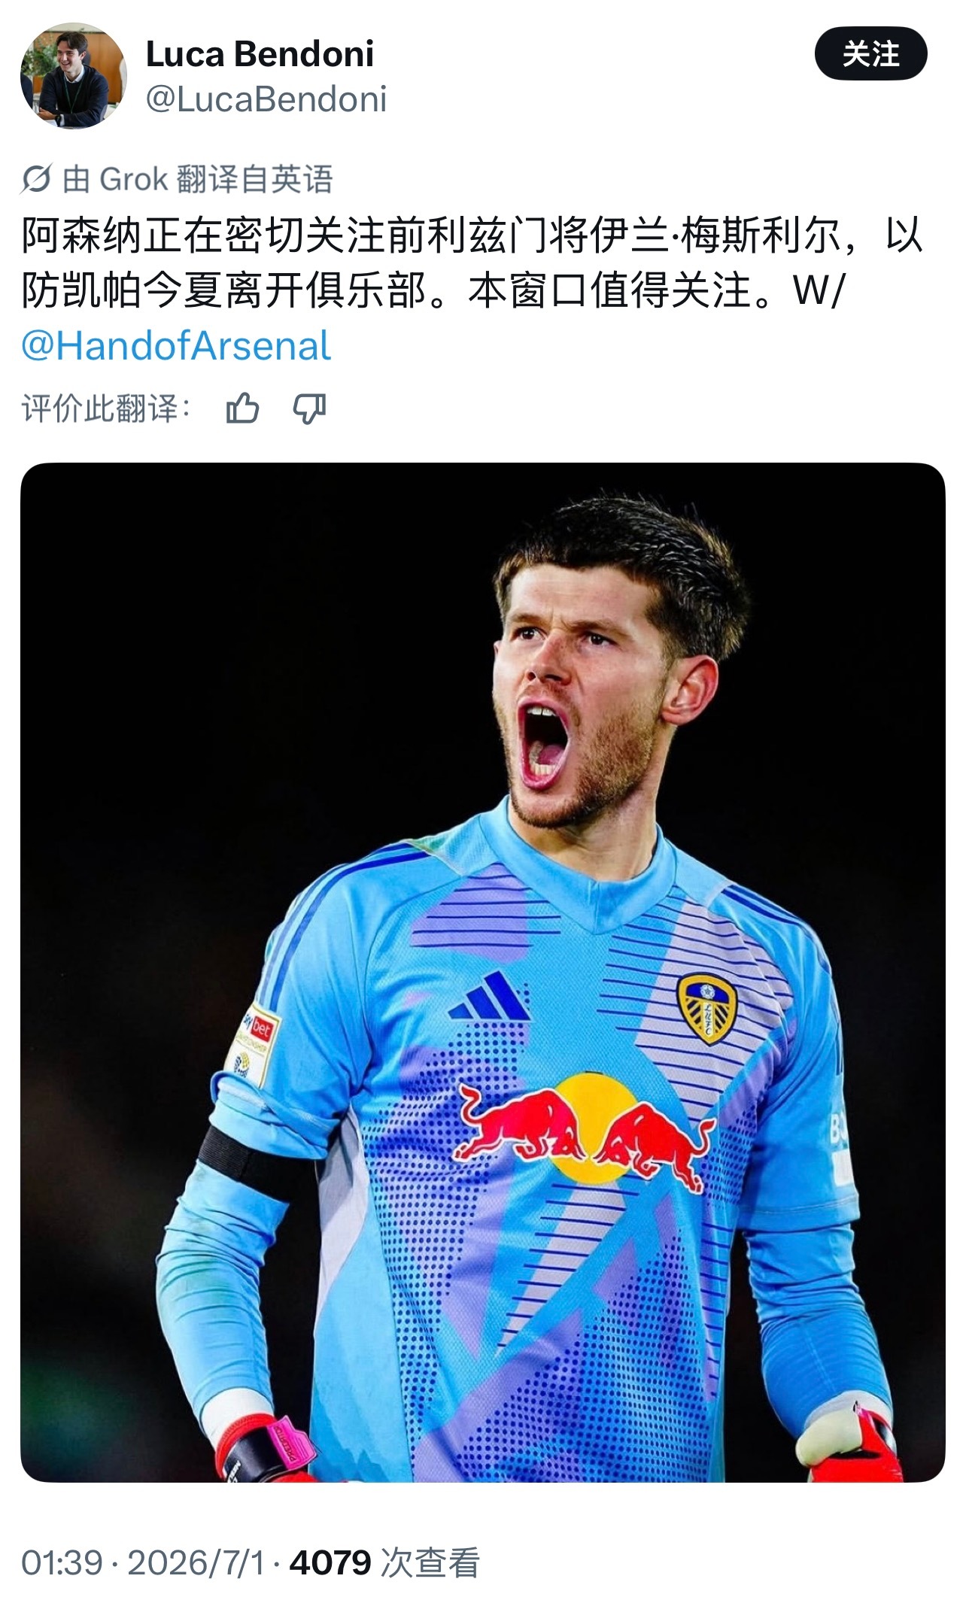966x1597 pixels.
Task: Tap the Grok translation icon
Action: point(36,179)
